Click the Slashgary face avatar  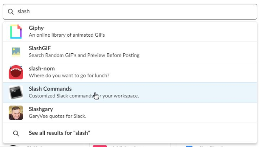[16, 113]
